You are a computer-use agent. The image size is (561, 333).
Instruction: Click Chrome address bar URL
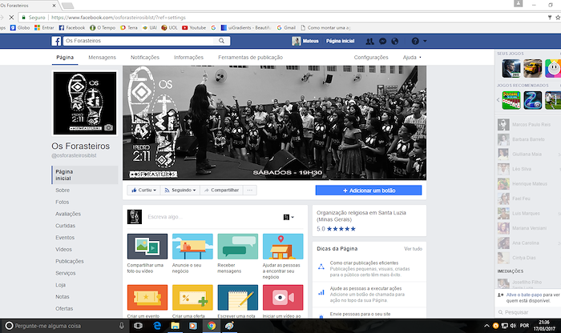[x=119, y=17]
